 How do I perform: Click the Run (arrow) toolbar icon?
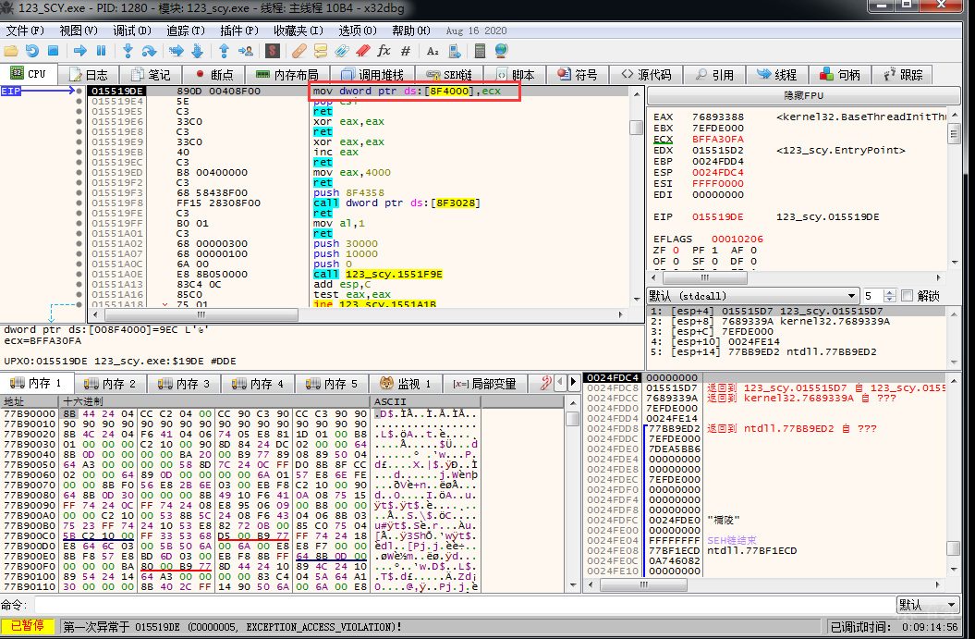(x=79, y=51)
